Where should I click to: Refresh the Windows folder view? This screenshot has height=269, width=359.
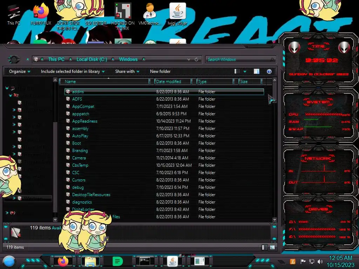pos(196,60)
